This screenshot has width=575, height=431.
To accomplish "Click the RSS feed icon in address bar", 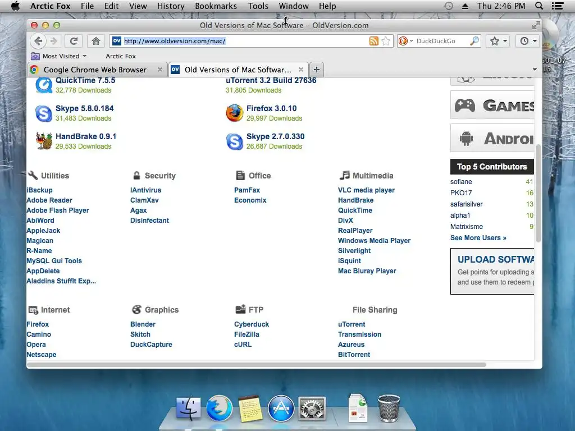I will click(373, 41).
